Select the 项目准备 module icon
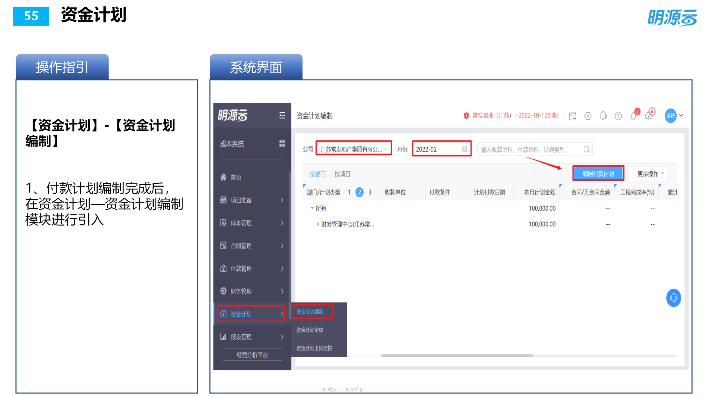This screenshot has width=708, height=397. 223,200
